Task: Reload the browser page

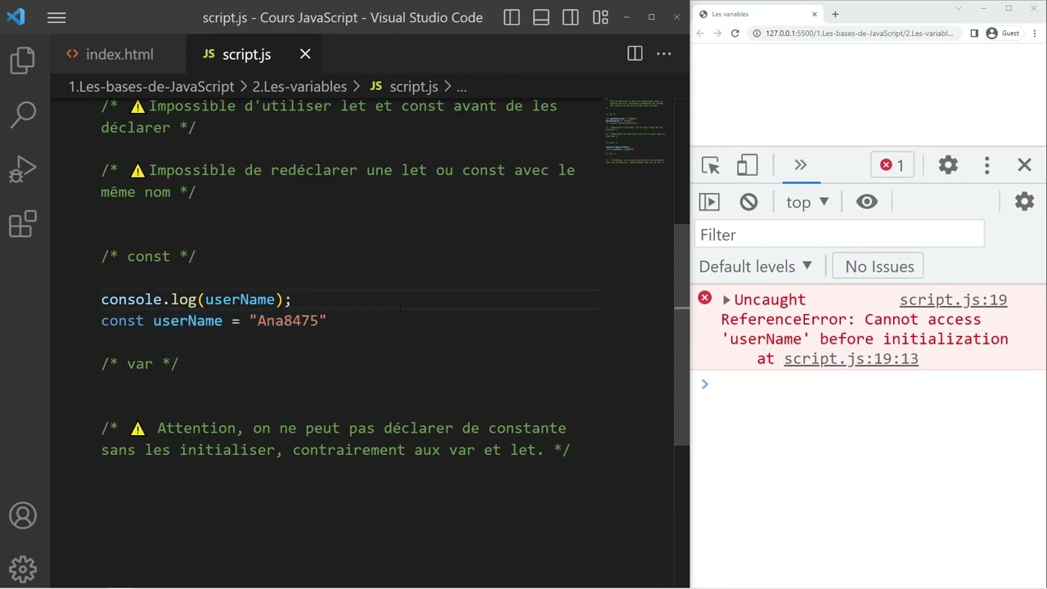Action: [735, 34]
